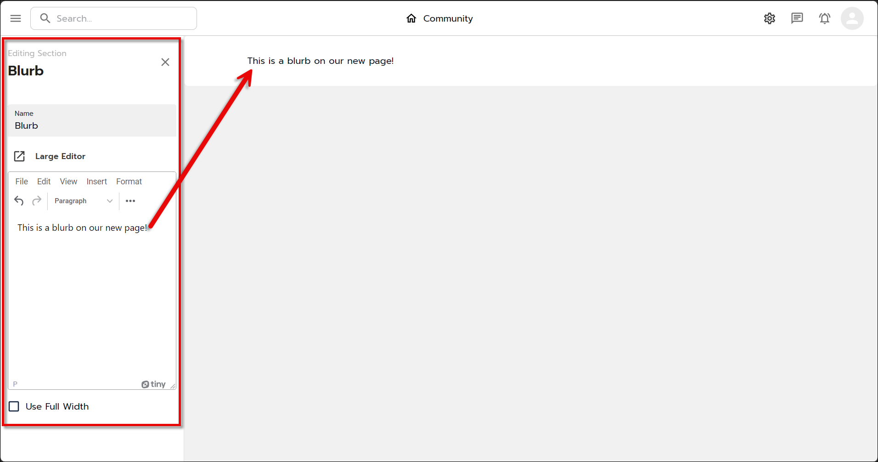Open the Paragraph style dropdown

(83, 201)
